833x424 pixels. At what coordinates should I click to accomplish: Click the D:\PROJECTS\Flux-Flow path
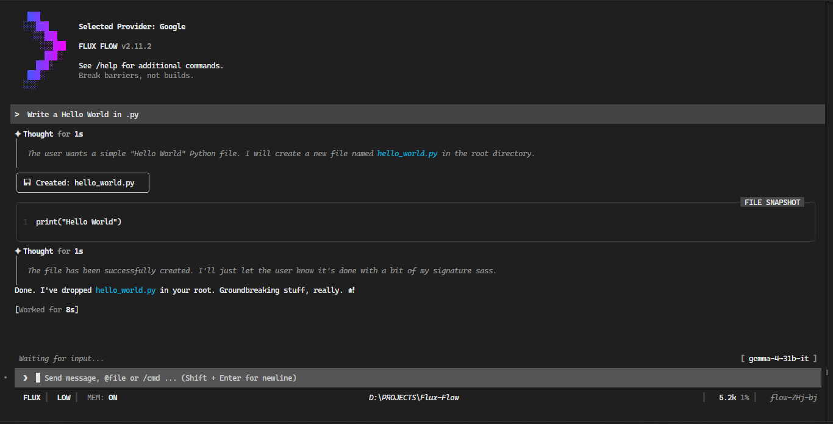414,398
